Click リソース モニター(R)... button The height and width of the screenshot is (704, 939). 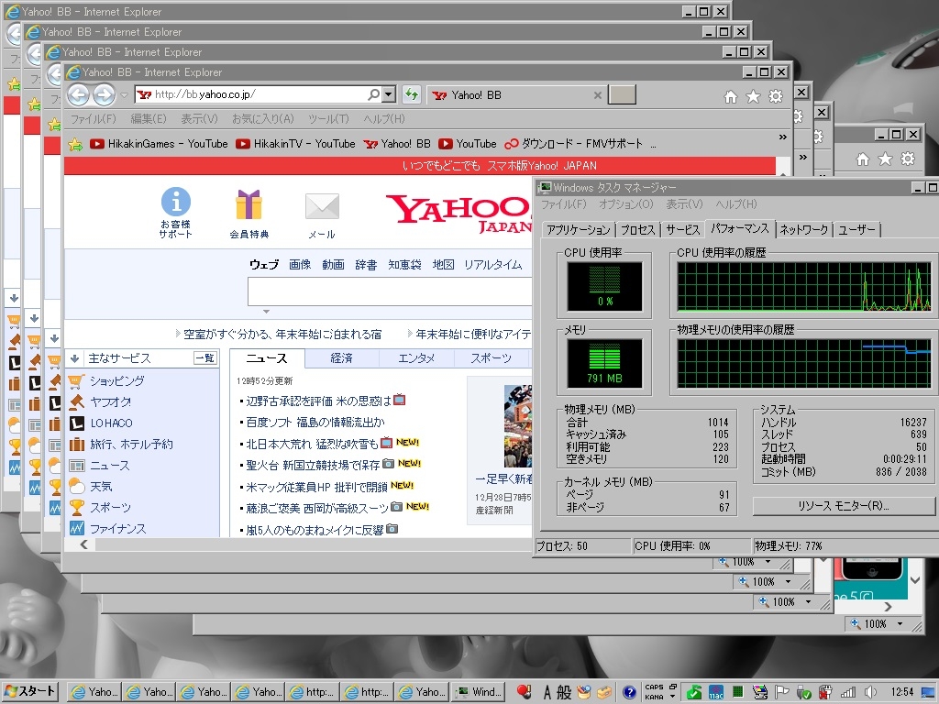(844, 506)
